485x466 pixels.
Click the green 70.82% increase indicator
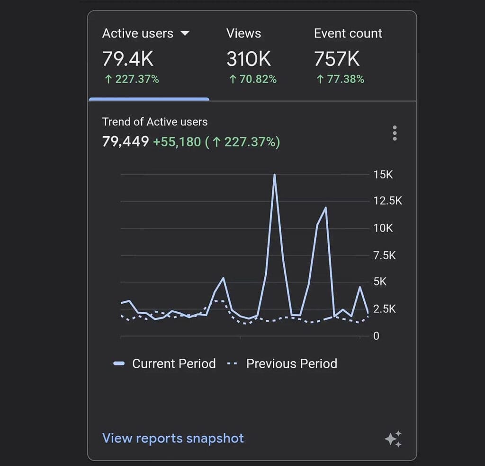click(x=252, y=79)
